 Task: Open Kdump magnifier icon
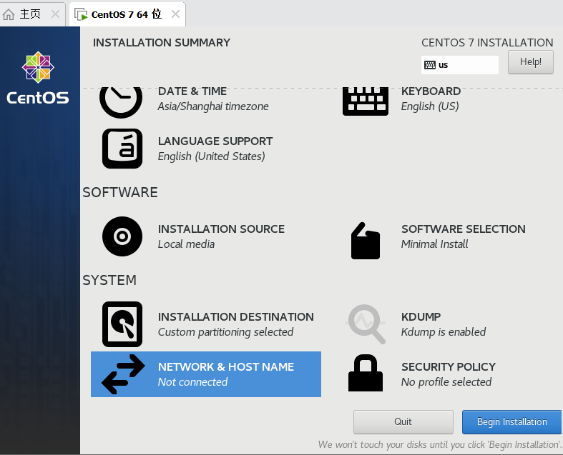[366, 324]
